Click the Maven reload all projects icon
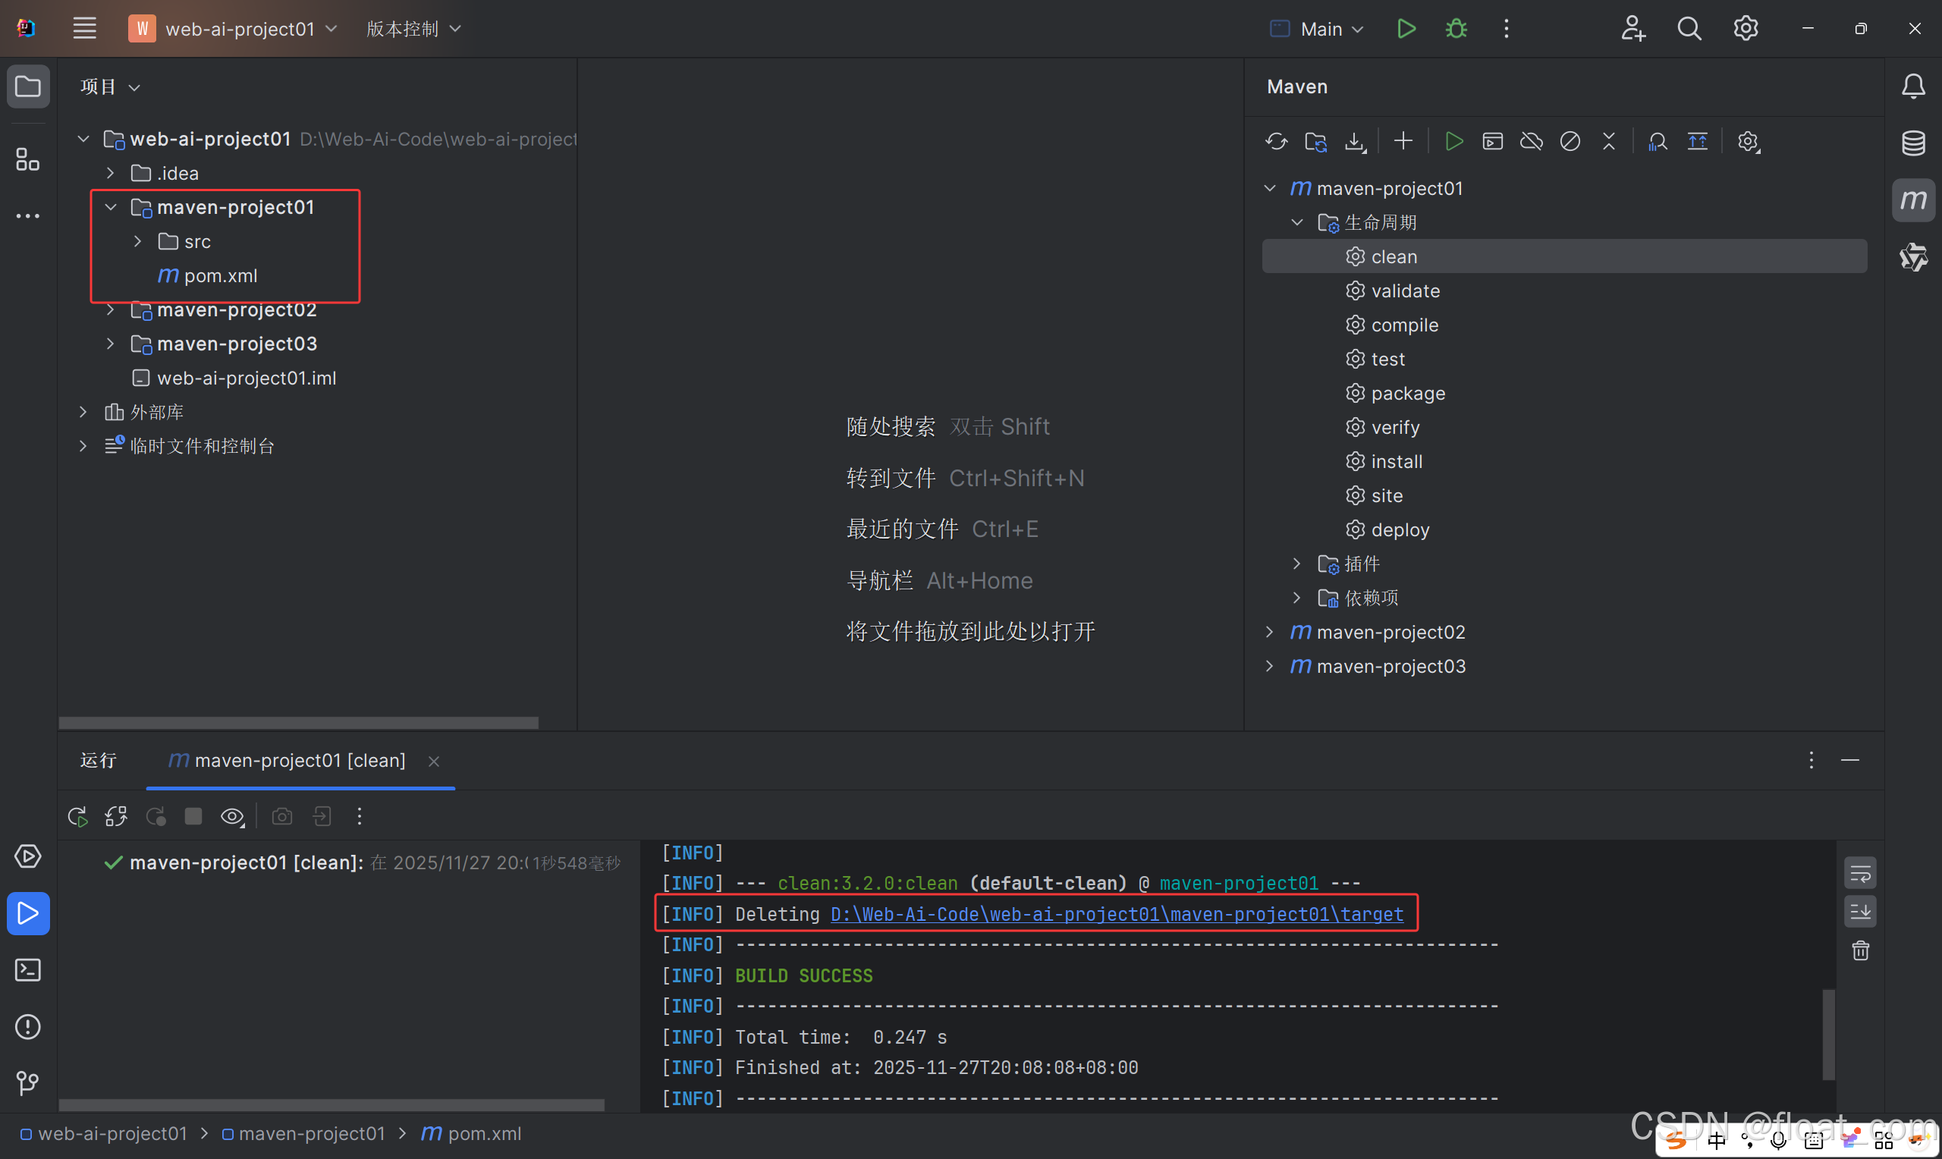The width and height of the screenshot is (1942, 1159). pos(1276,141)
